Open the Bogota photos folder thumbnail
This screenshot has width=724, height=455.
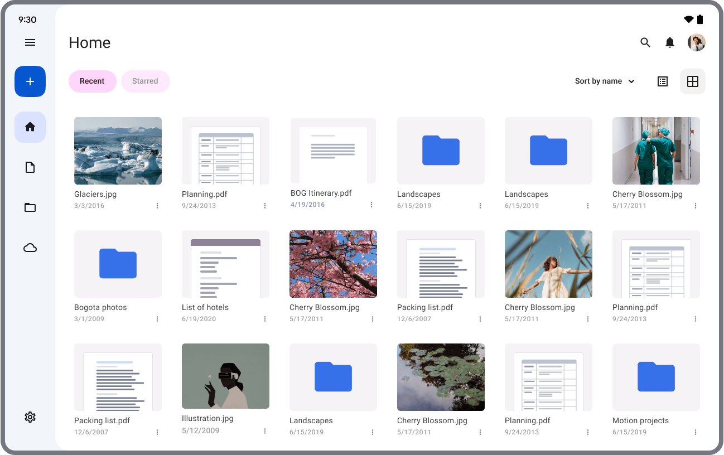[118, 264]
